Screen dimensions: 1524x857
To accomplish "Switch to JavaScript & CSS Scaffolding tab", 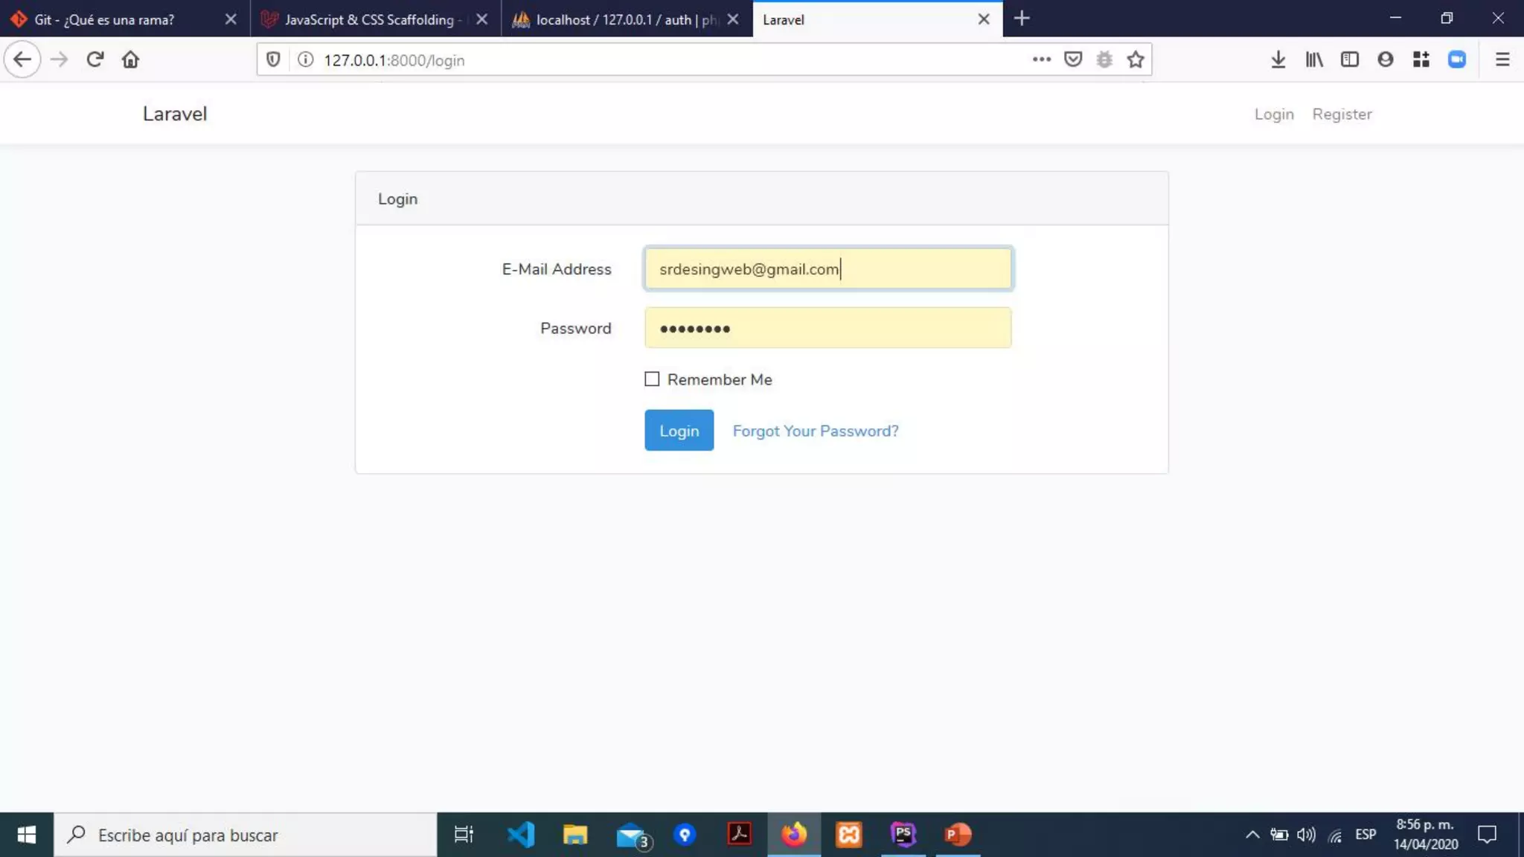I will coord(369,19).
